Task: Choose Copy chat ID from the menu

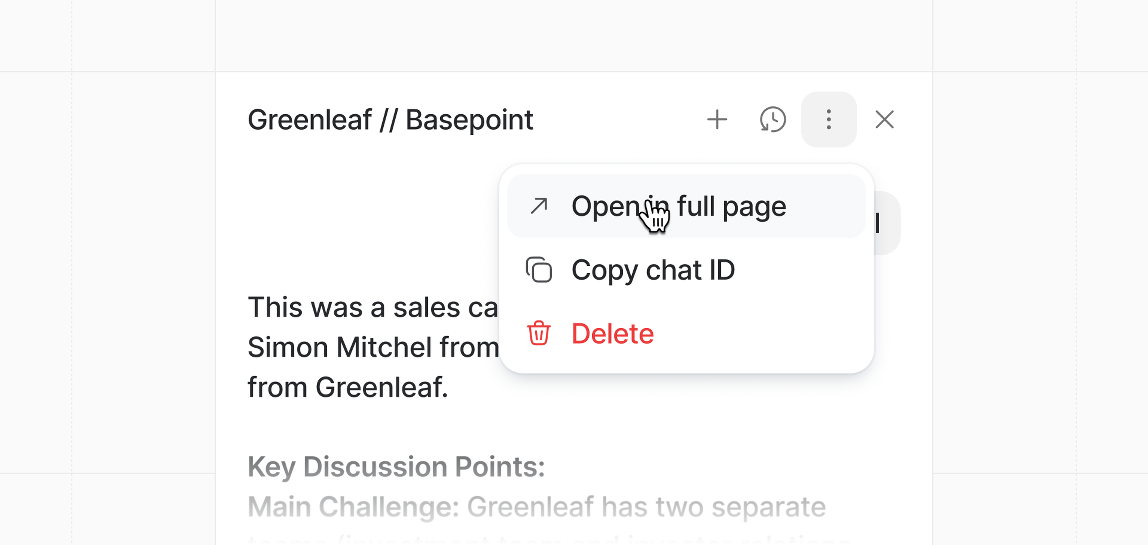Action: click(653, 270)
